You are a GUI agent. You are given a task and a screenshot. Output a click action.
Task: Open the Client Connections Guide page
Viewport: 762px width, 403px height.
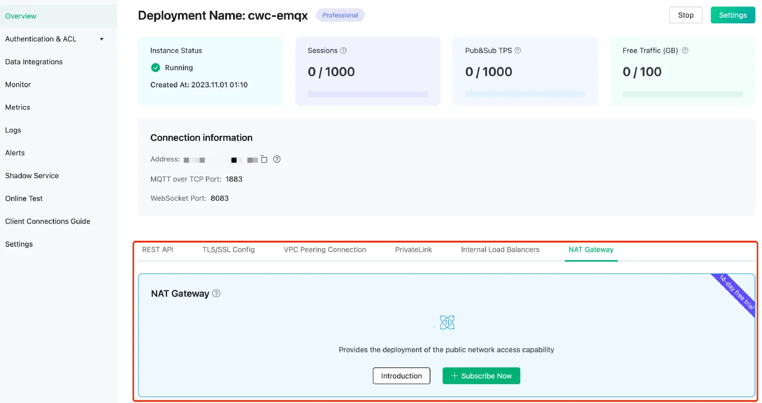tap(47, 221)
